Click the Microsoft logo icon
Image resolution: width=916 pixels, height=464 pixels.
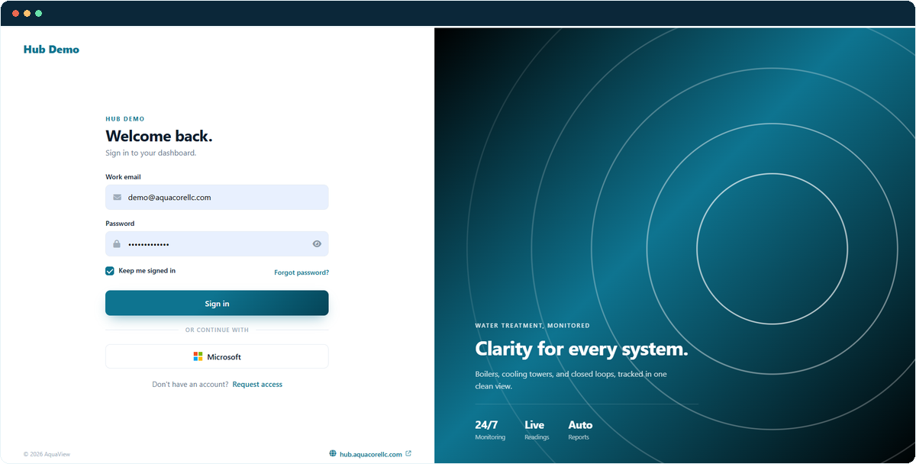[x=198, y=356]
